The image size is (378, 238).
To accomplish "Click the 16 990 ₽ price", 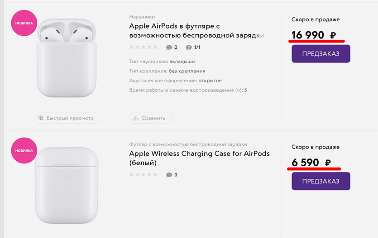I will [314, 35].
